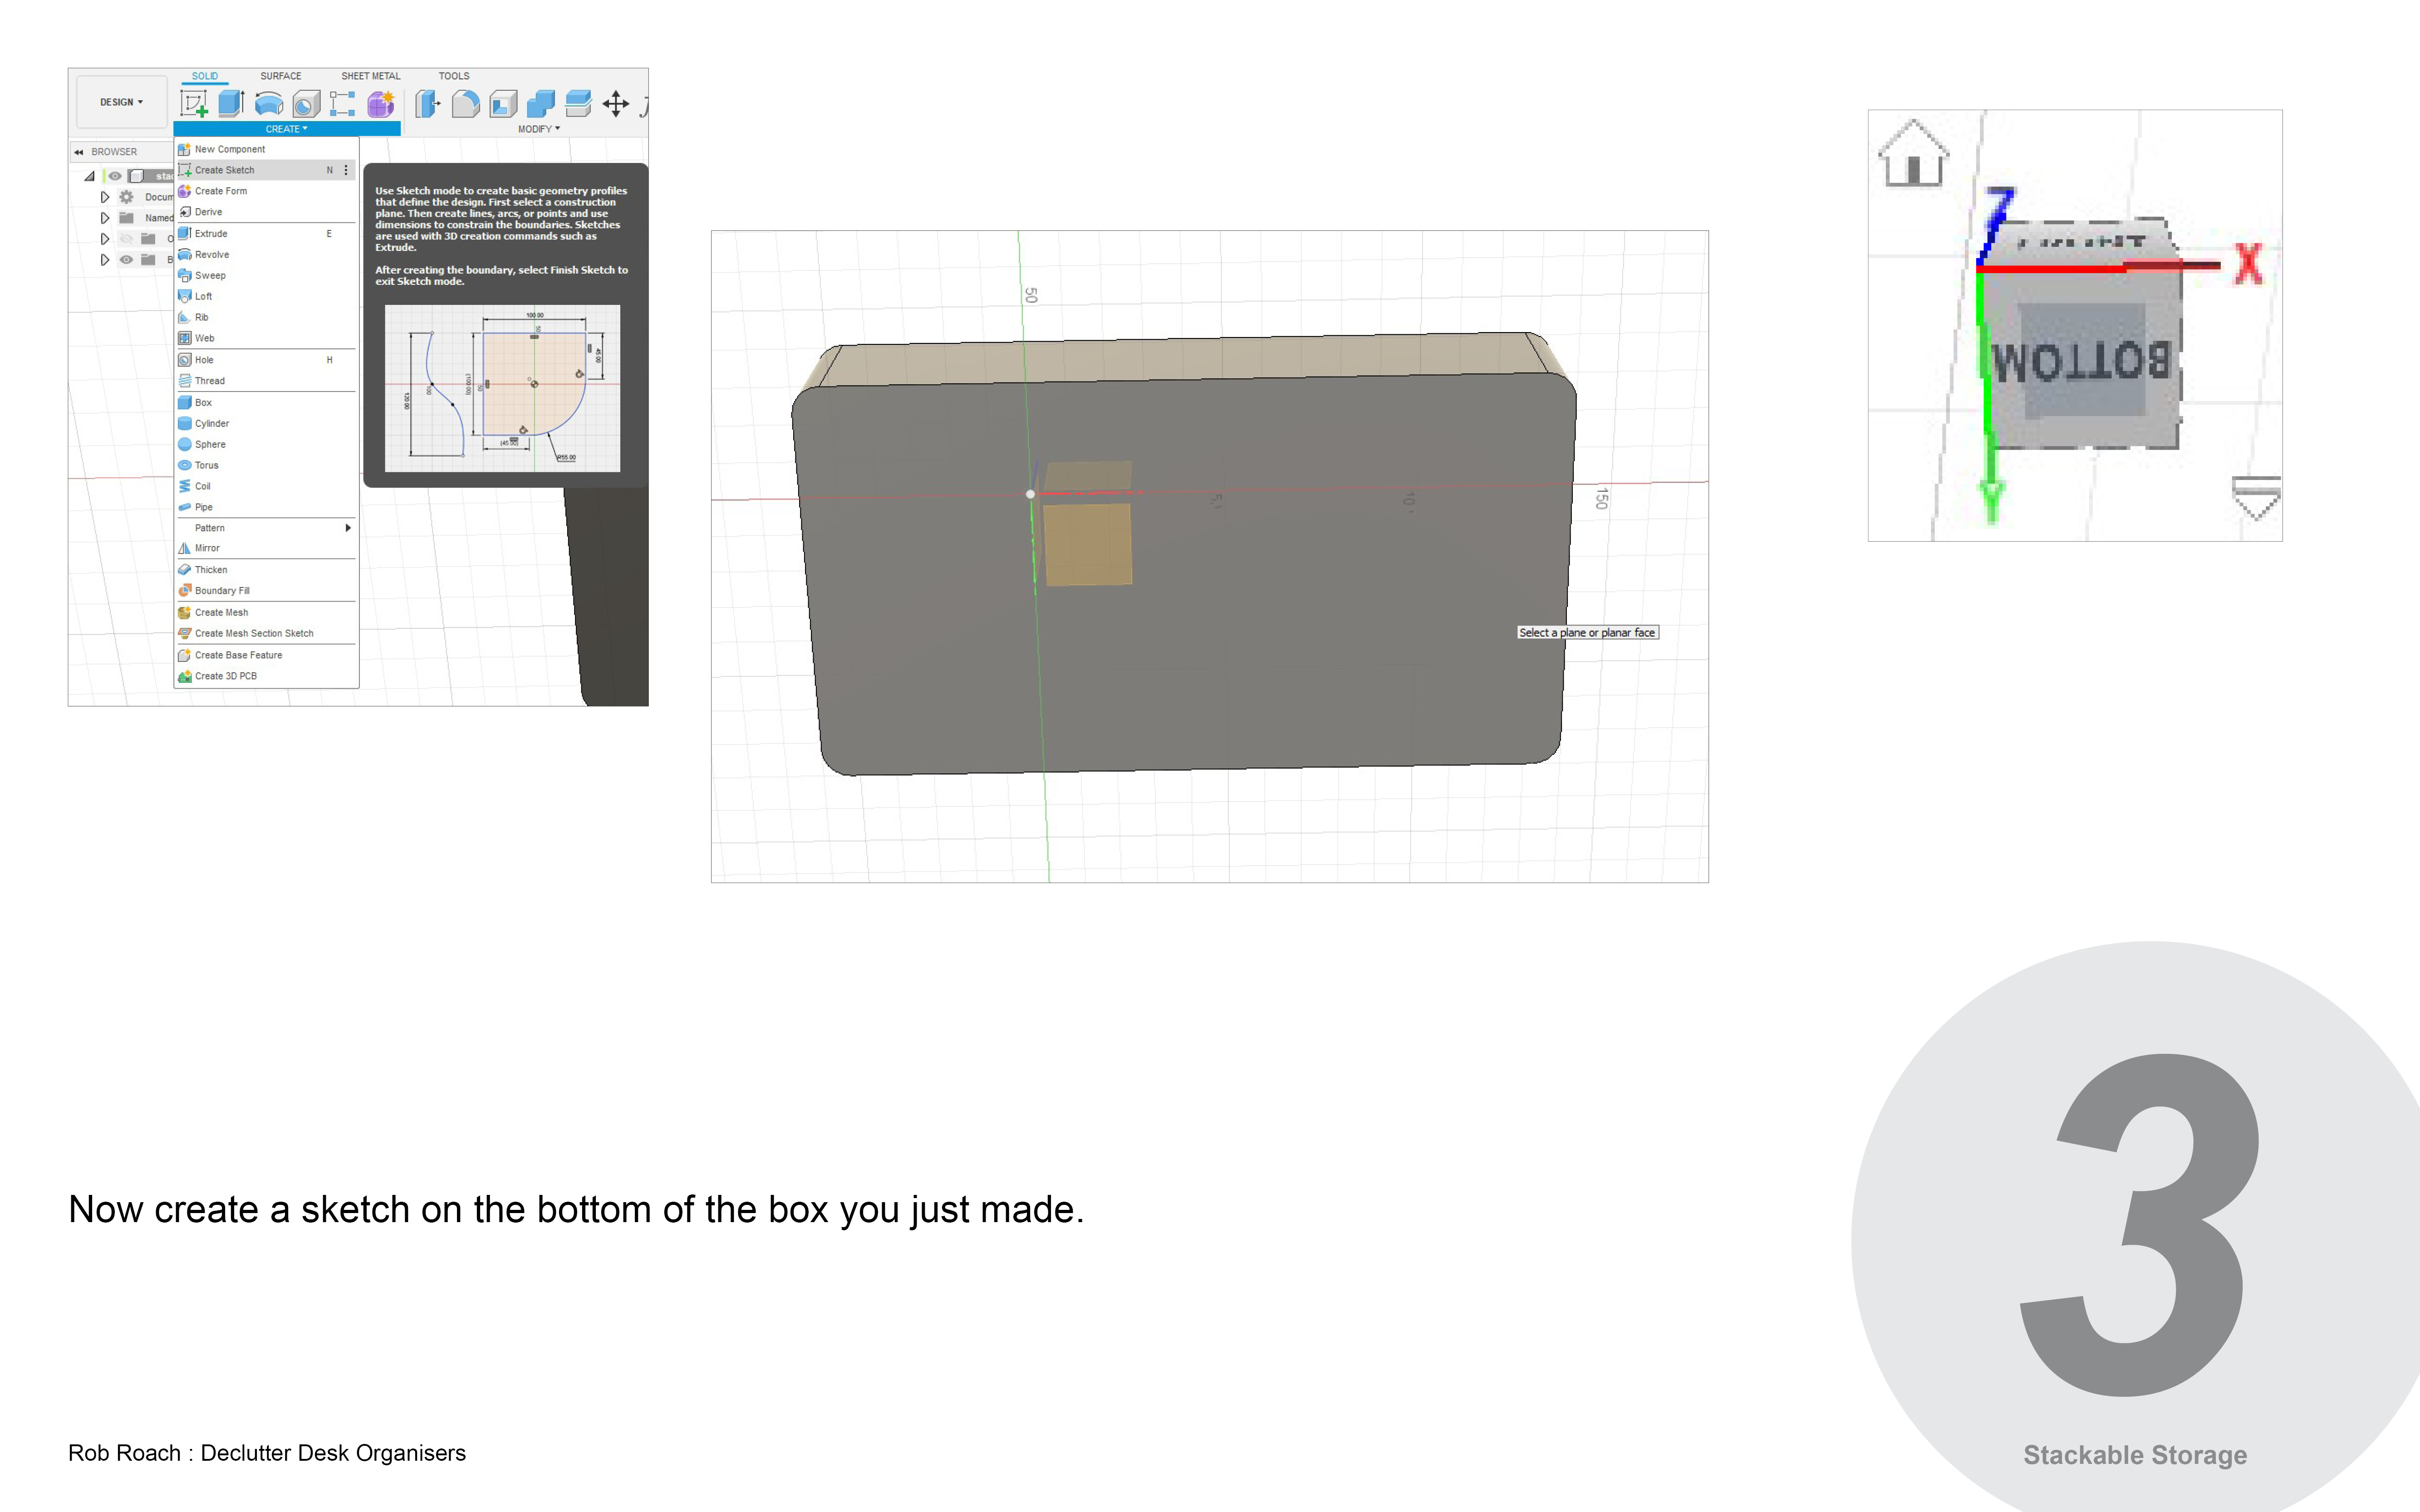
Task: Open the MODIFY panel dropdown
Action: click(539, 129)
